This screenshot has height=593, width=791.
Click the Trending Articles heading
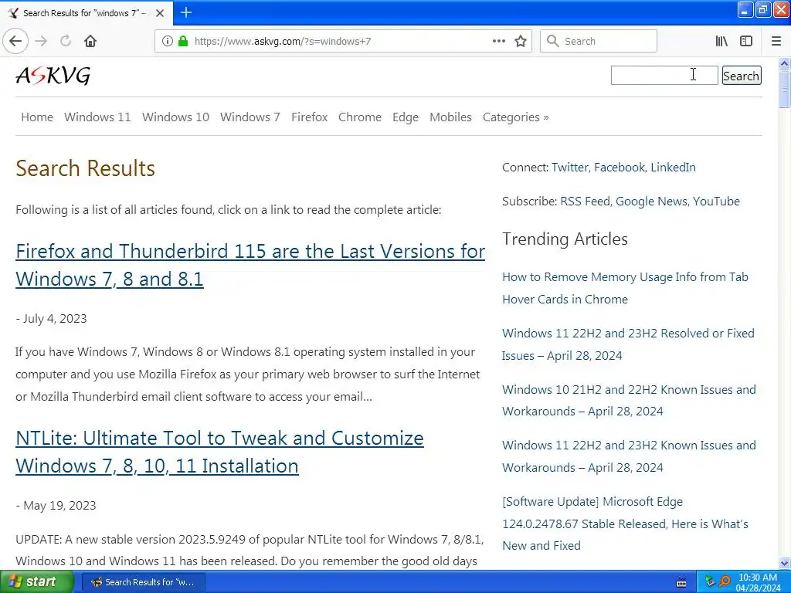[x=565, y=239]
